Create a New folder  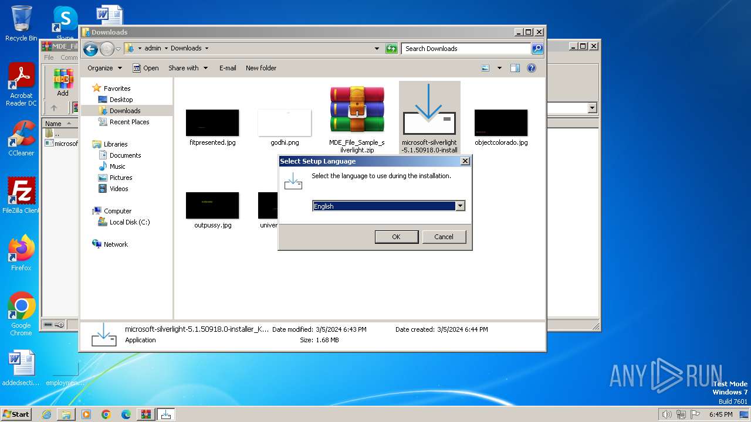261,68
